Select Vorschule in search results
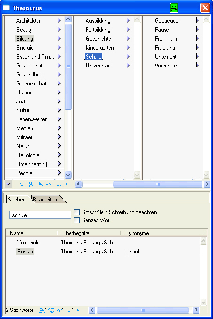 (28, 242)
